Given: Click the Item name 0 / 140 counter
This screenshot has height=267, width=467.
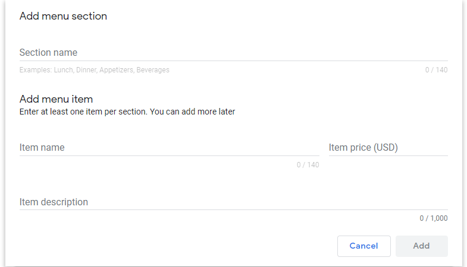Looking at the screenshot, I should click(x=308, y=165).
